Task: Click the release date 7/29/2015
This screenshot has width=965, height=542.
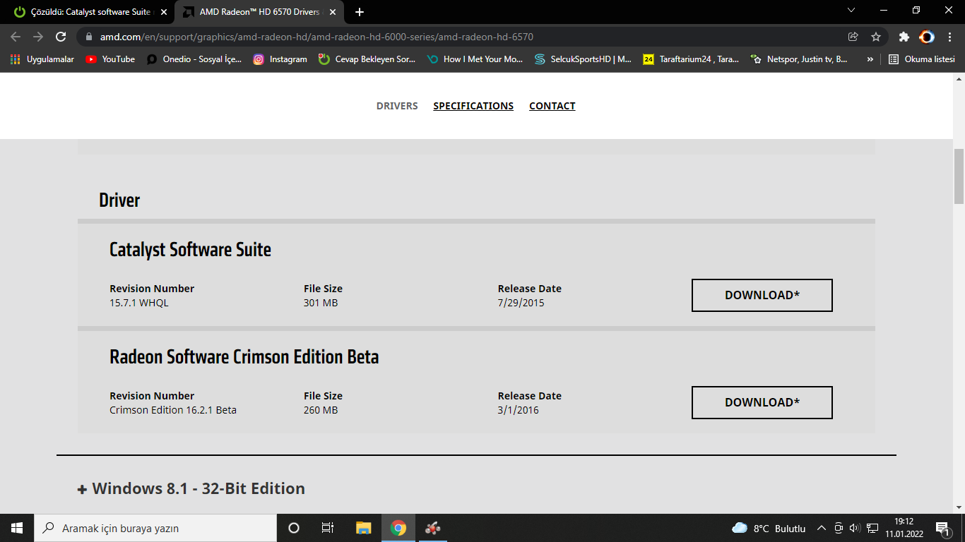Action: (x=521, y=303)
